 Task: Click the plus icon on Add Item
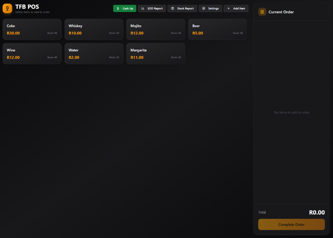point(229,8)
